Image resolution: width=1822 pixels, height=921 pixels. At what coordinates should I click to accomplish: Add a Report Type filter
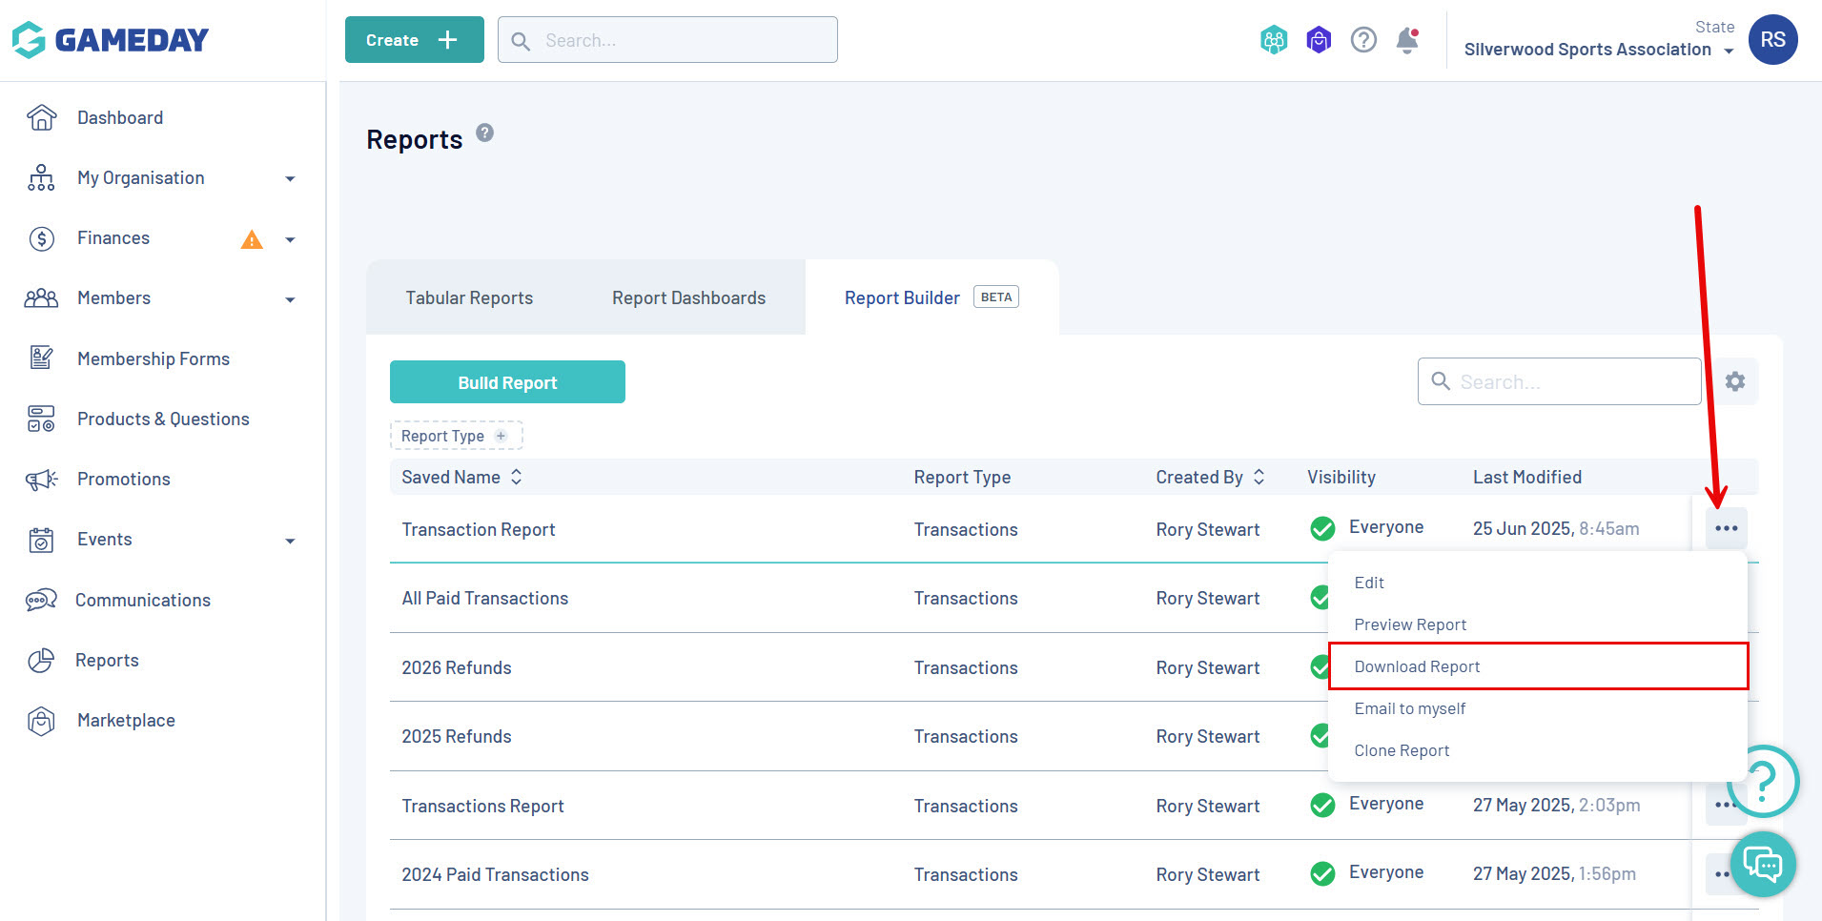coord(457,436)
